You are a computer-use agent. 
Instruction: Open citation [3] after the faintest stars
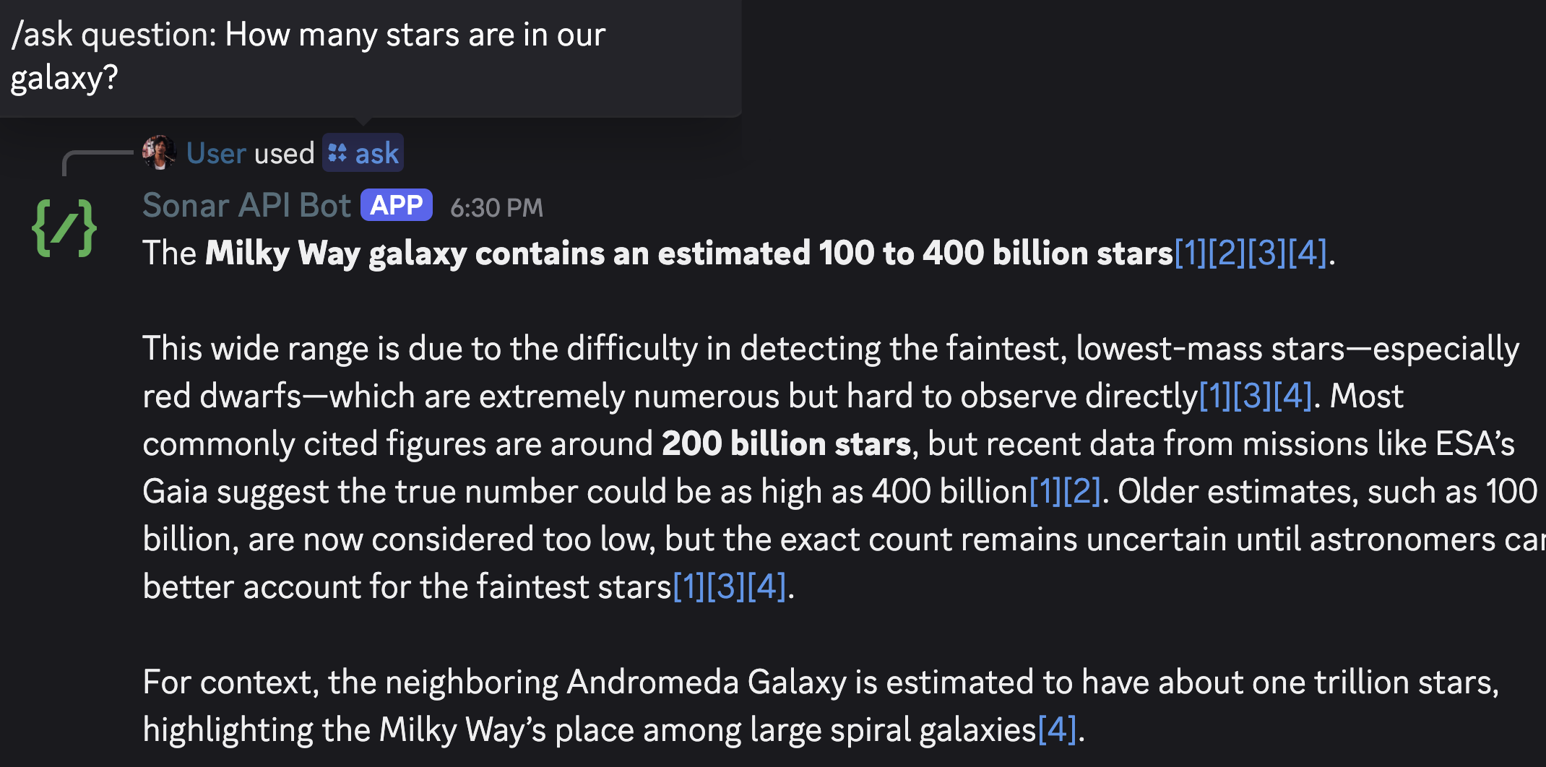(x=726, y=586)
